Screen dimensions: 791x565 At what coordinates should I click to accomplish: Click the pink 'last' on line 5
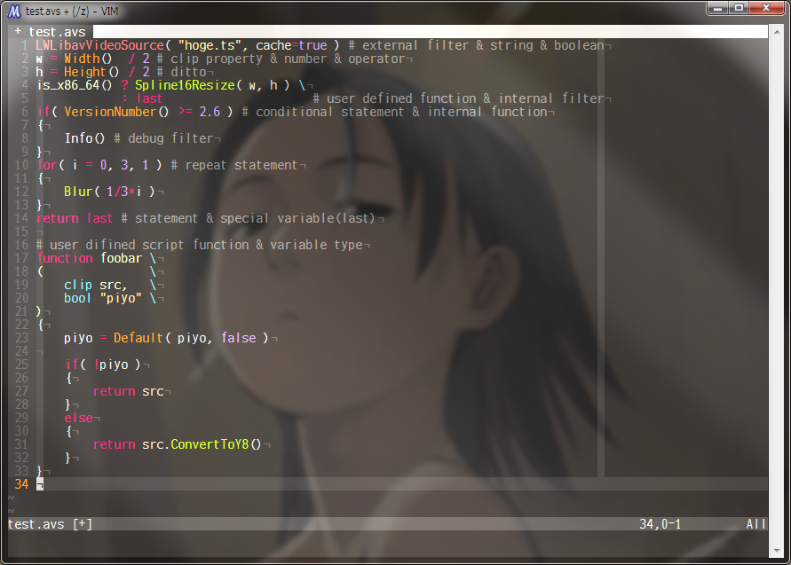[x=149, y=98]
